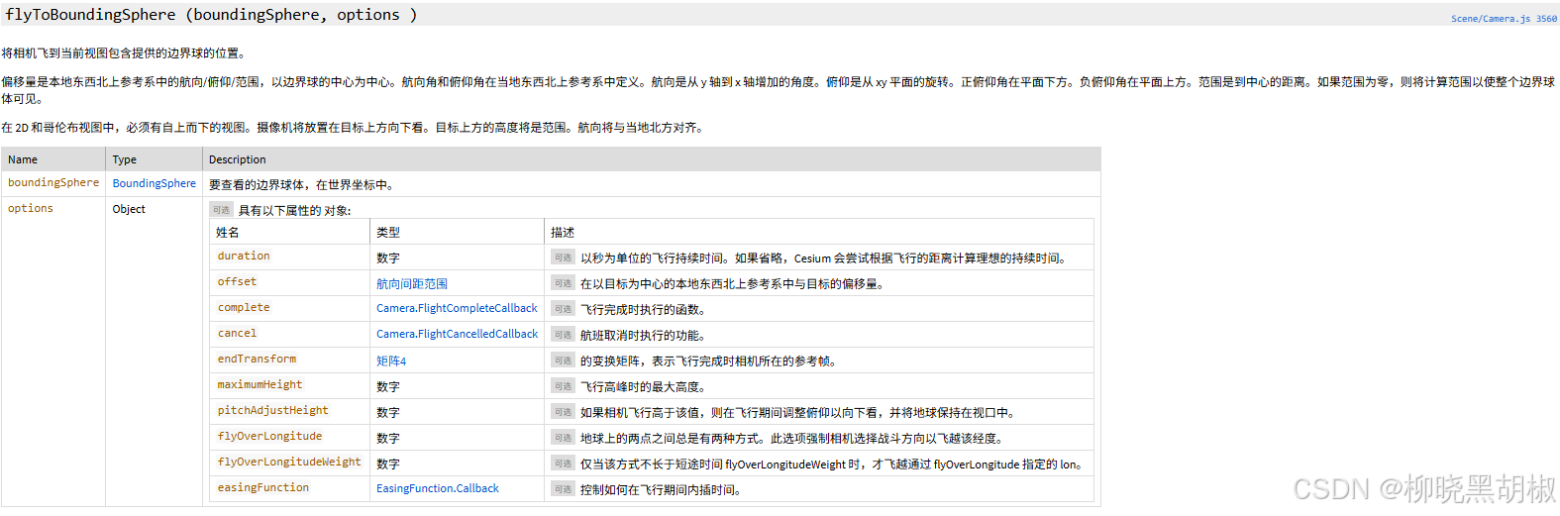
Task: Click the 可选 badge in complete row
Action: (563, 309)
